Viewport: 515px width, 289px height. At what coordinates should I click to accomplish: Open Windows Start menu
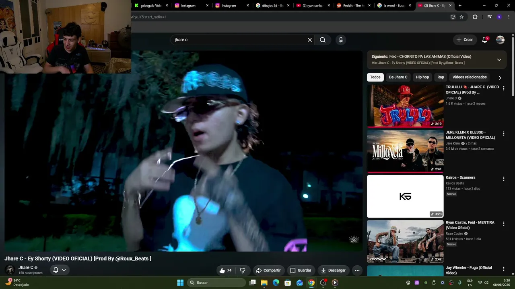(x=180, y=283)
